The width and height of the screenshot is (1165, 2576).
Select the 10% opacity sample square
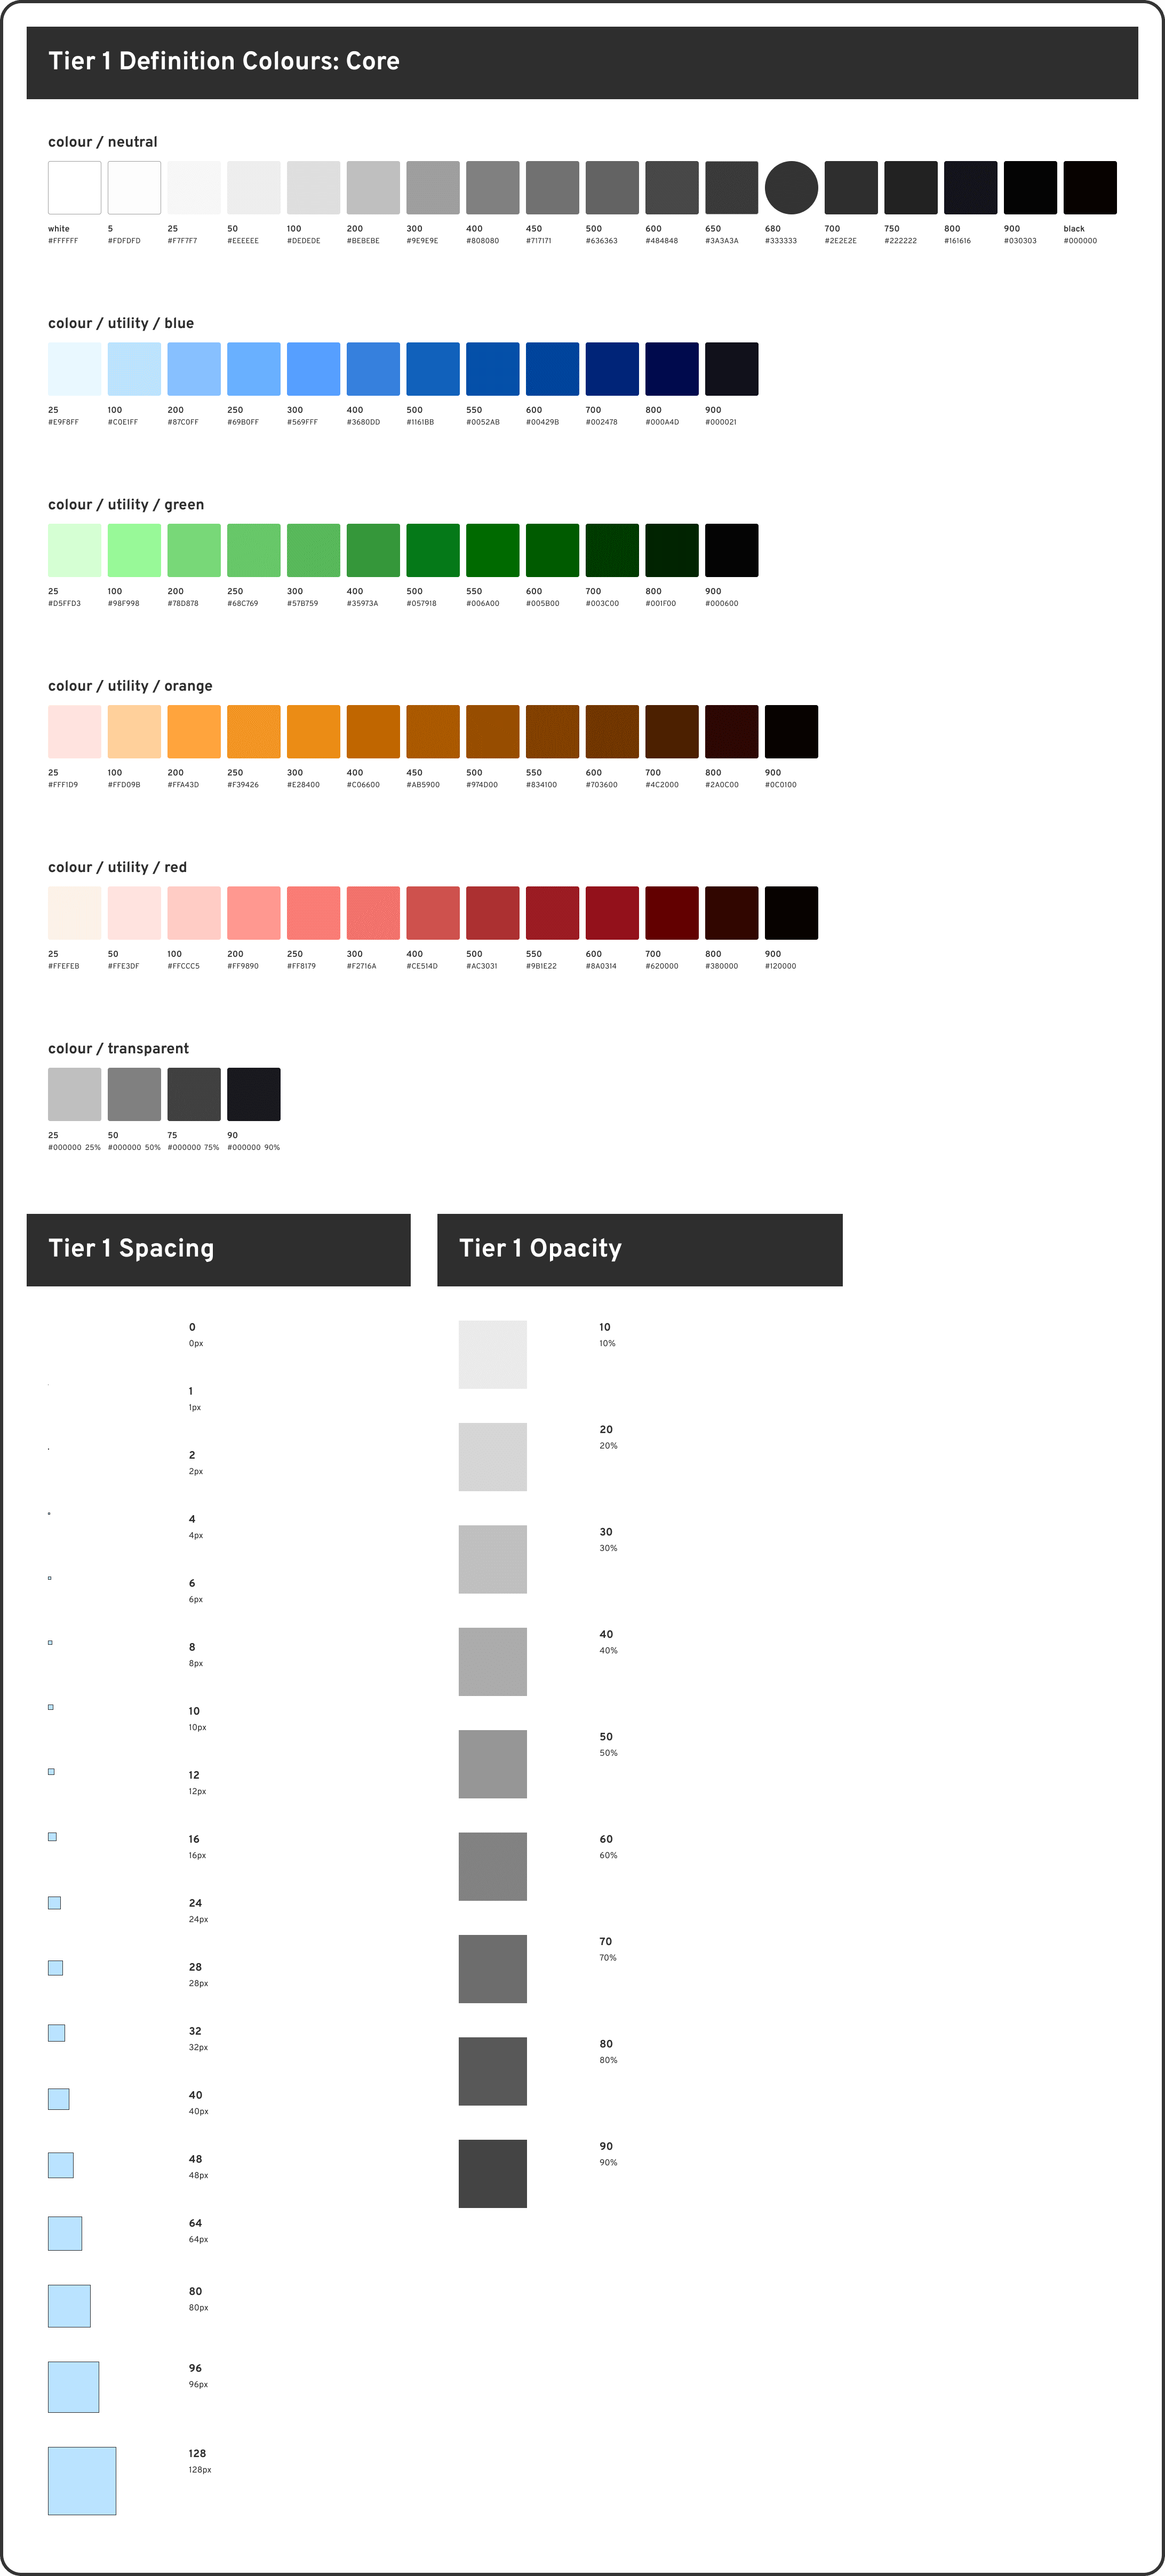click(x=492, y=1353)
